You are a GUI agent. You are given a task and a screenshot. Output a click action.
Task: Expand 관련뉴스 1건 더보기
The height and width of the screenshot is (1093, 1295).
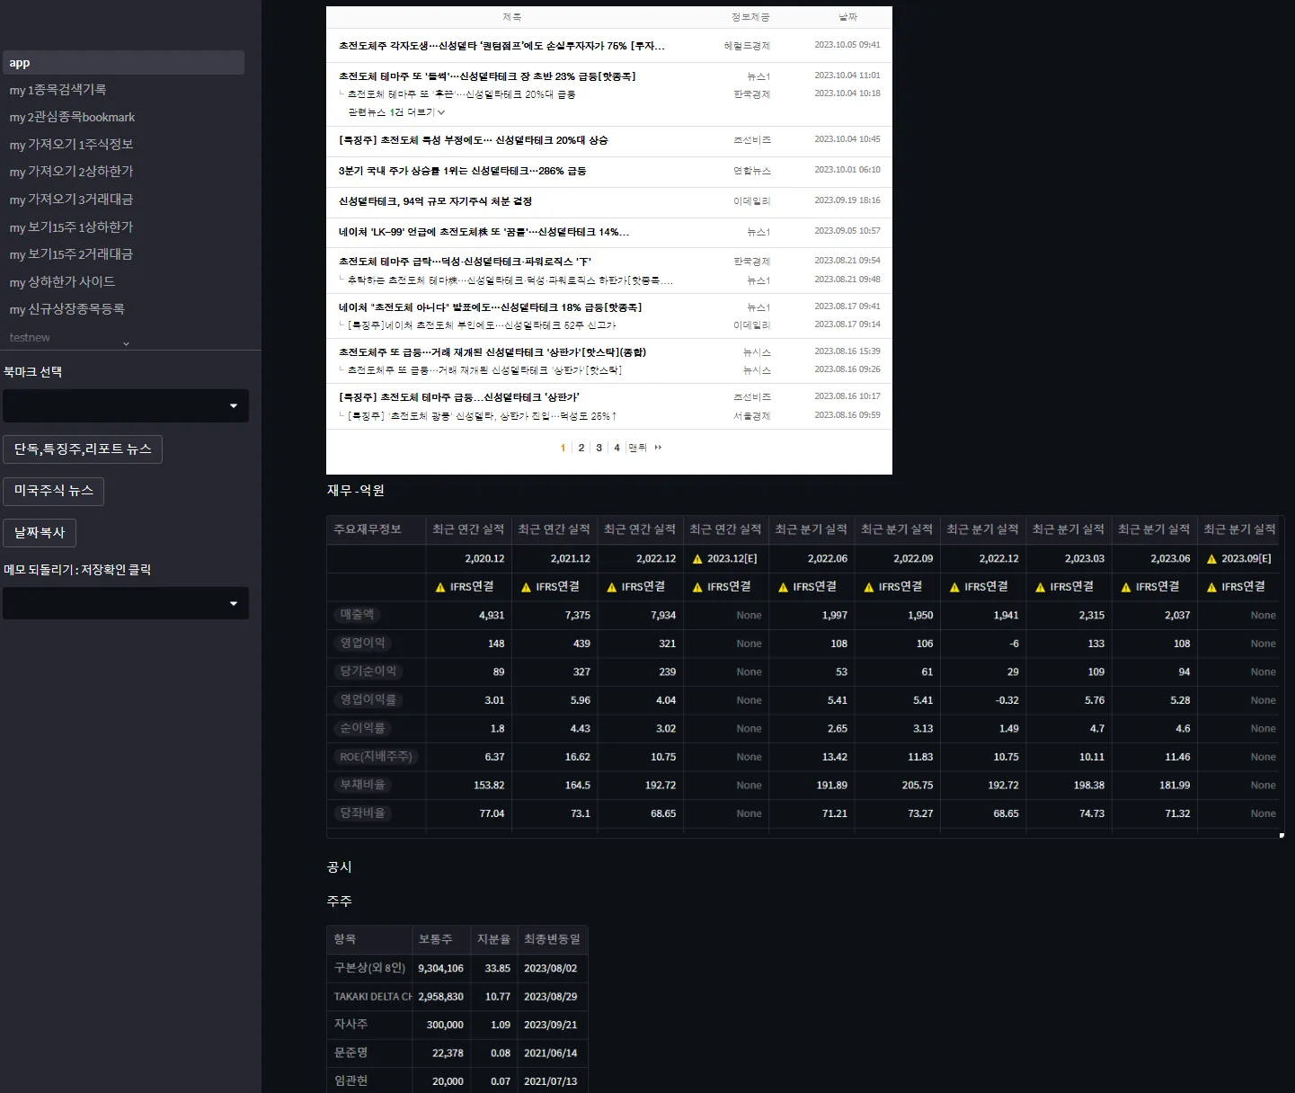(396, 112)
